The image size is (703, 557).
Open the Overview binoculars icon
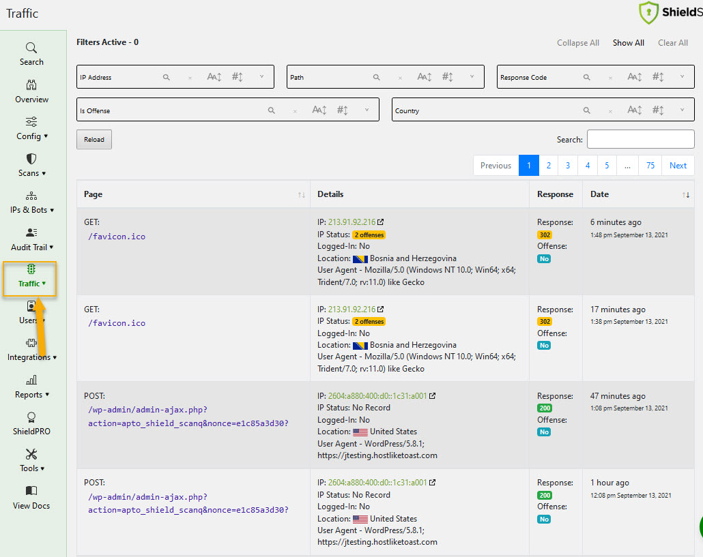point(31,85)
